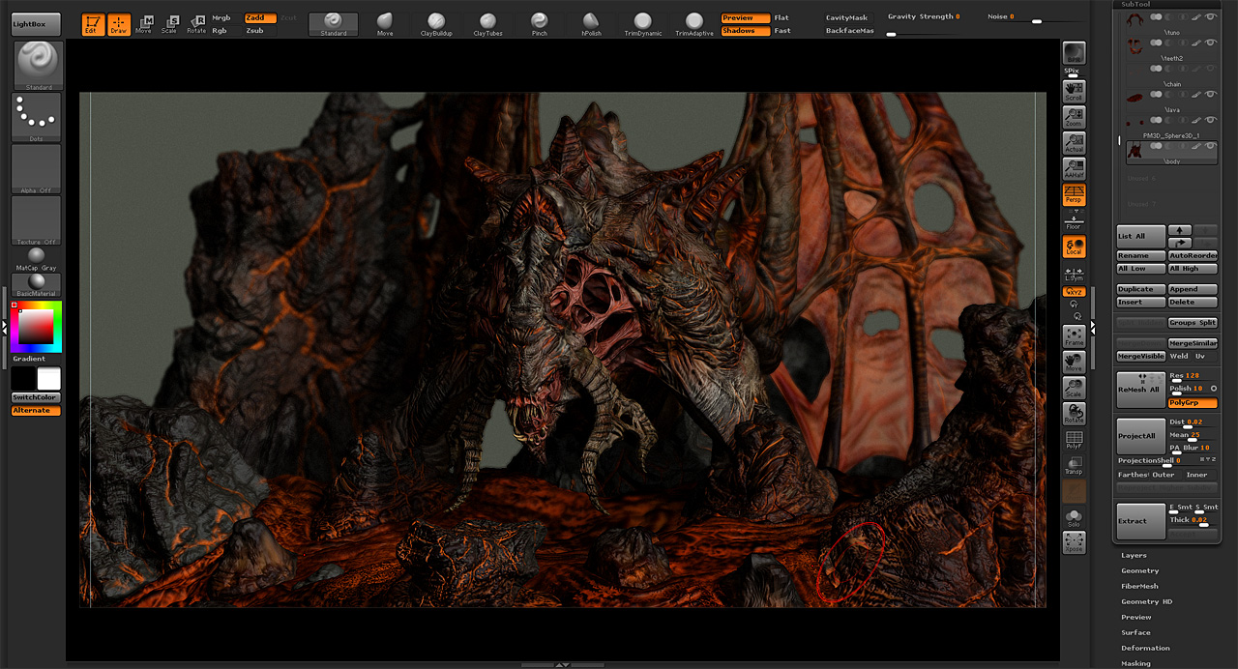Click the ProjectAll button

[1141, 436]
